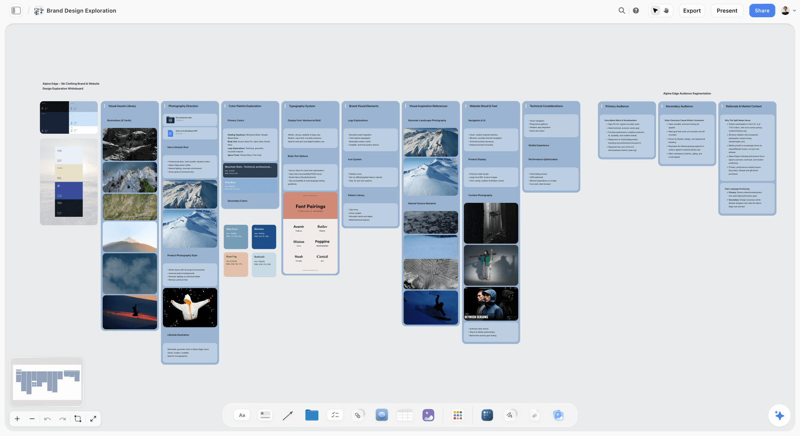Zoom in with the plus button

pyautogui.click(x=17, y=419)
